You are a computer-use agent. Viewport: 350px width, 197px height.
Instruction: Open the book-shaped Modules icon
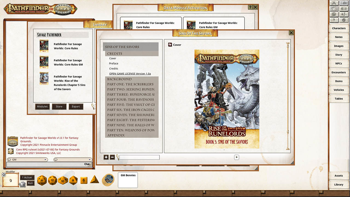[x=334, y=8]
